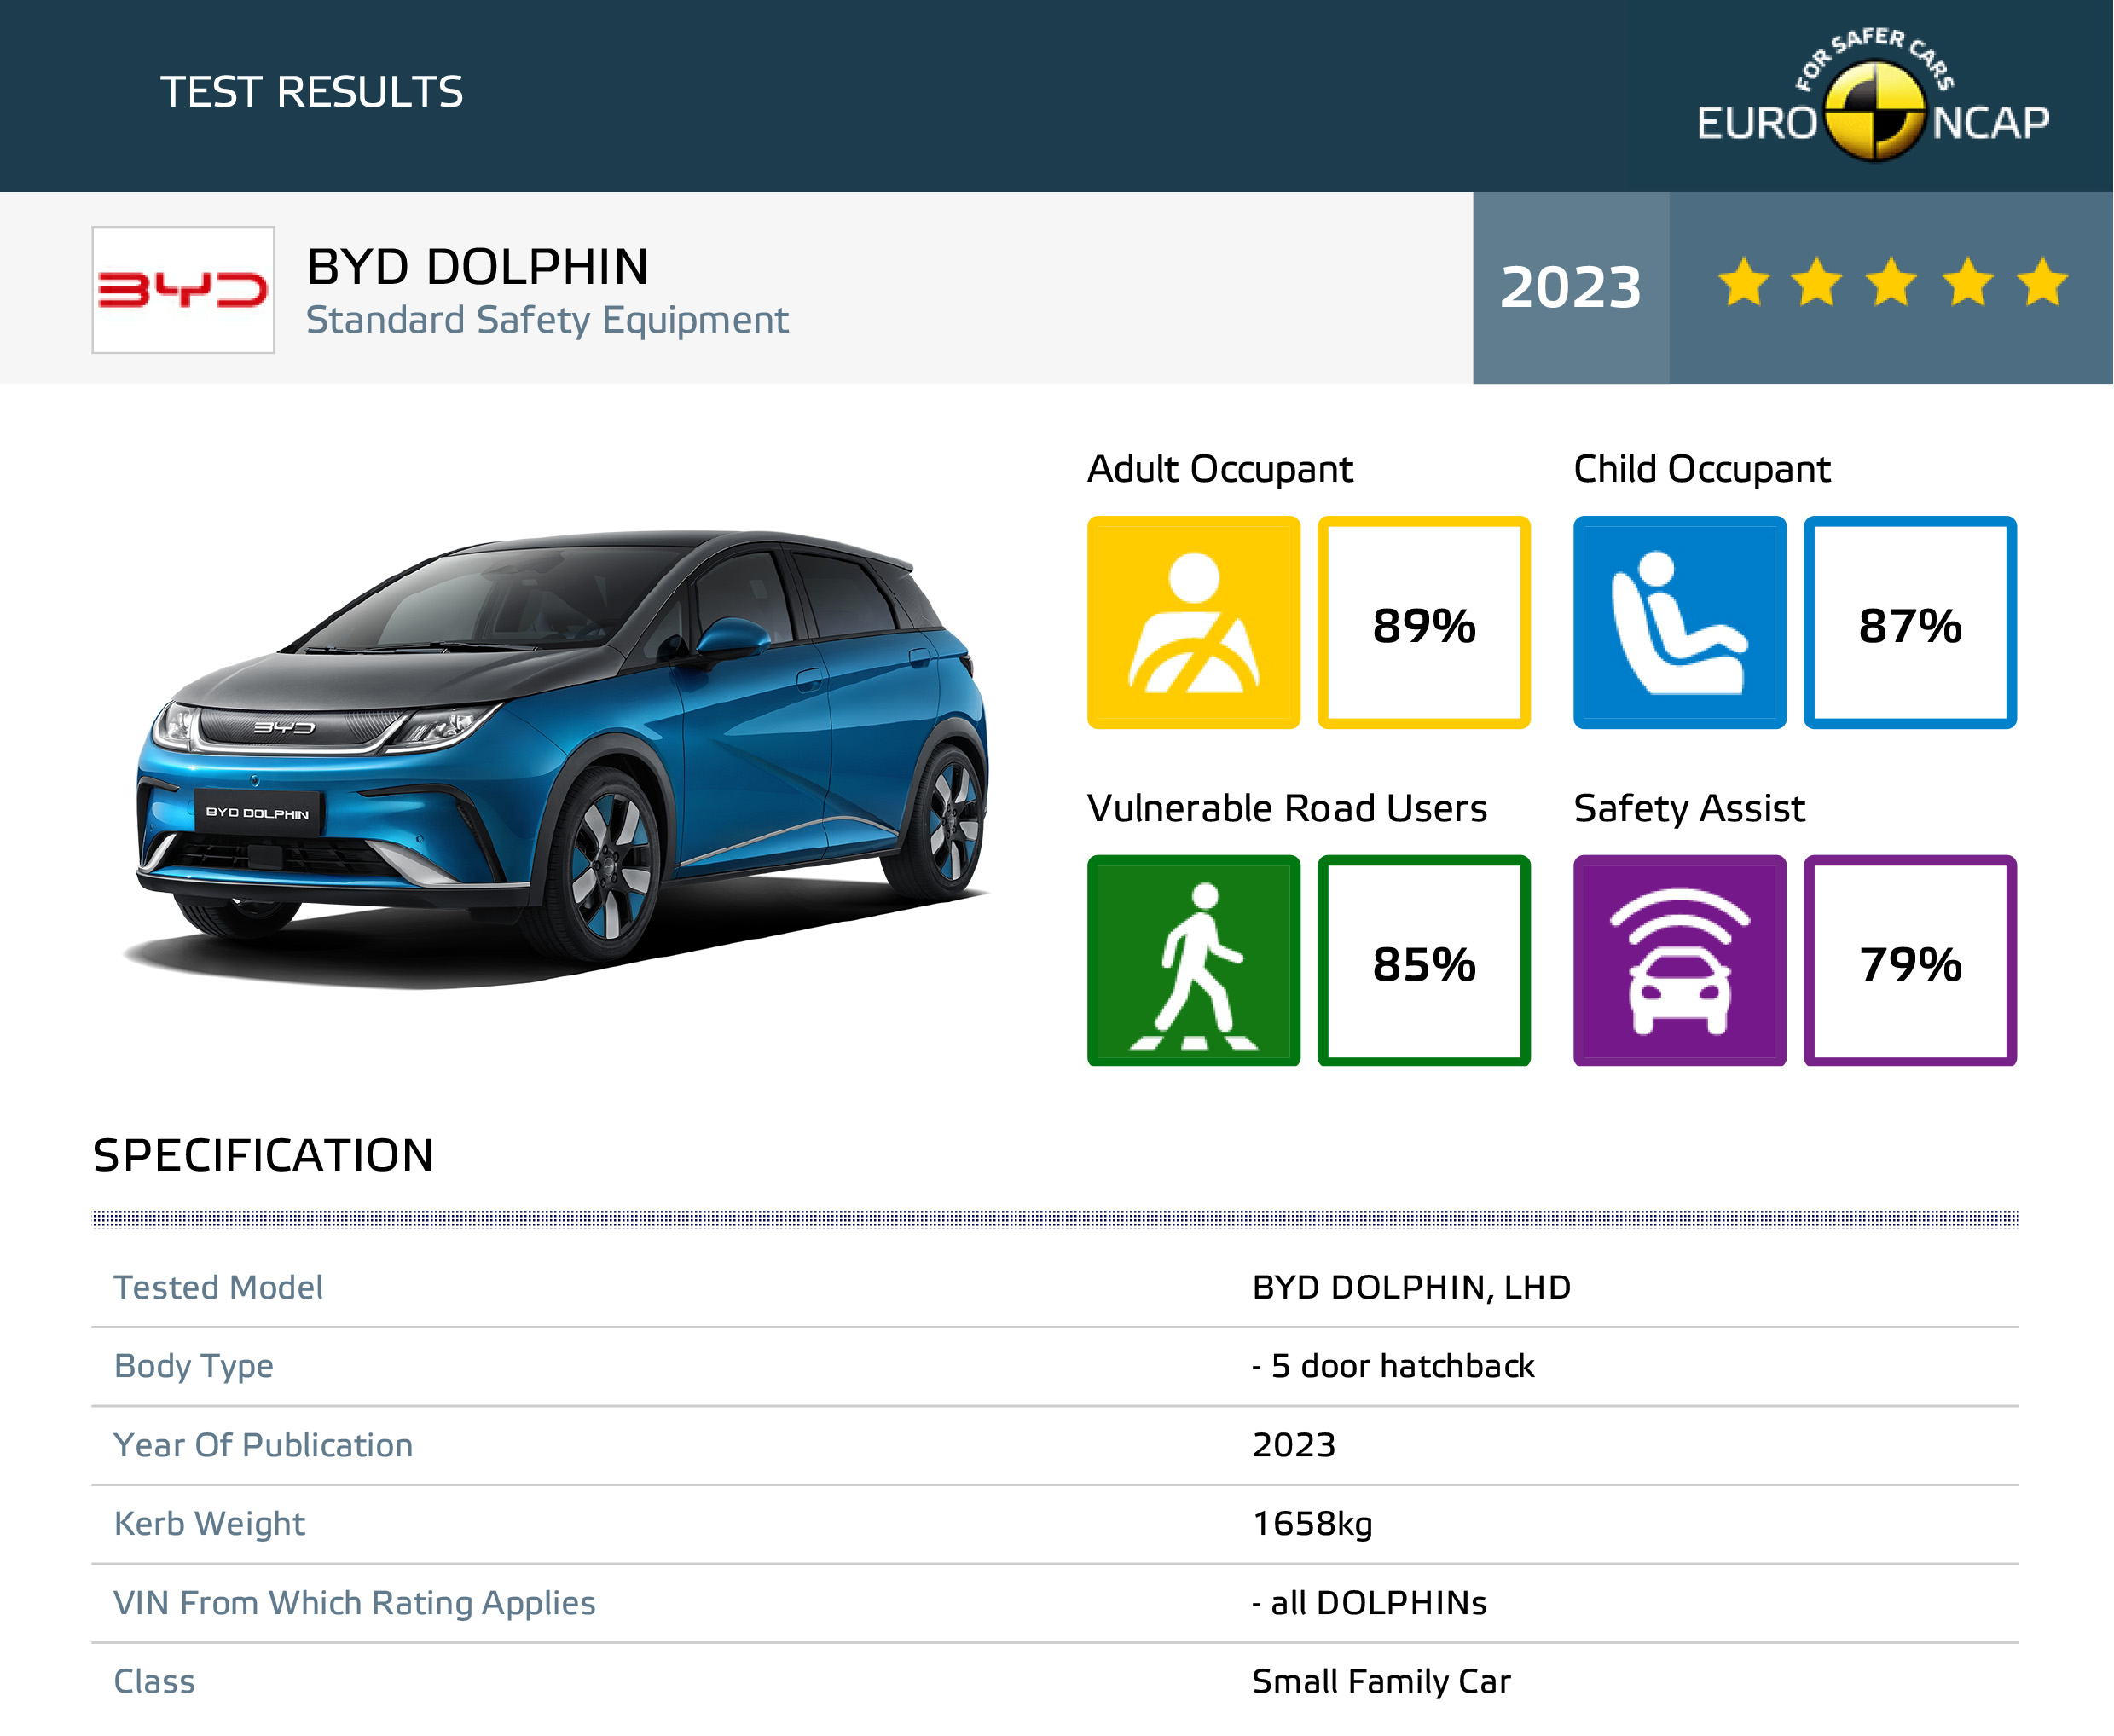Click the Class label
Image resolution: width=2114 pixels, height=1736 pixels.
tap(154, 1682)
